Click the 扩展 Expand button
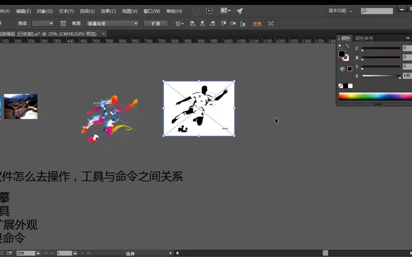The image size is (412, 257). point(156,23)
